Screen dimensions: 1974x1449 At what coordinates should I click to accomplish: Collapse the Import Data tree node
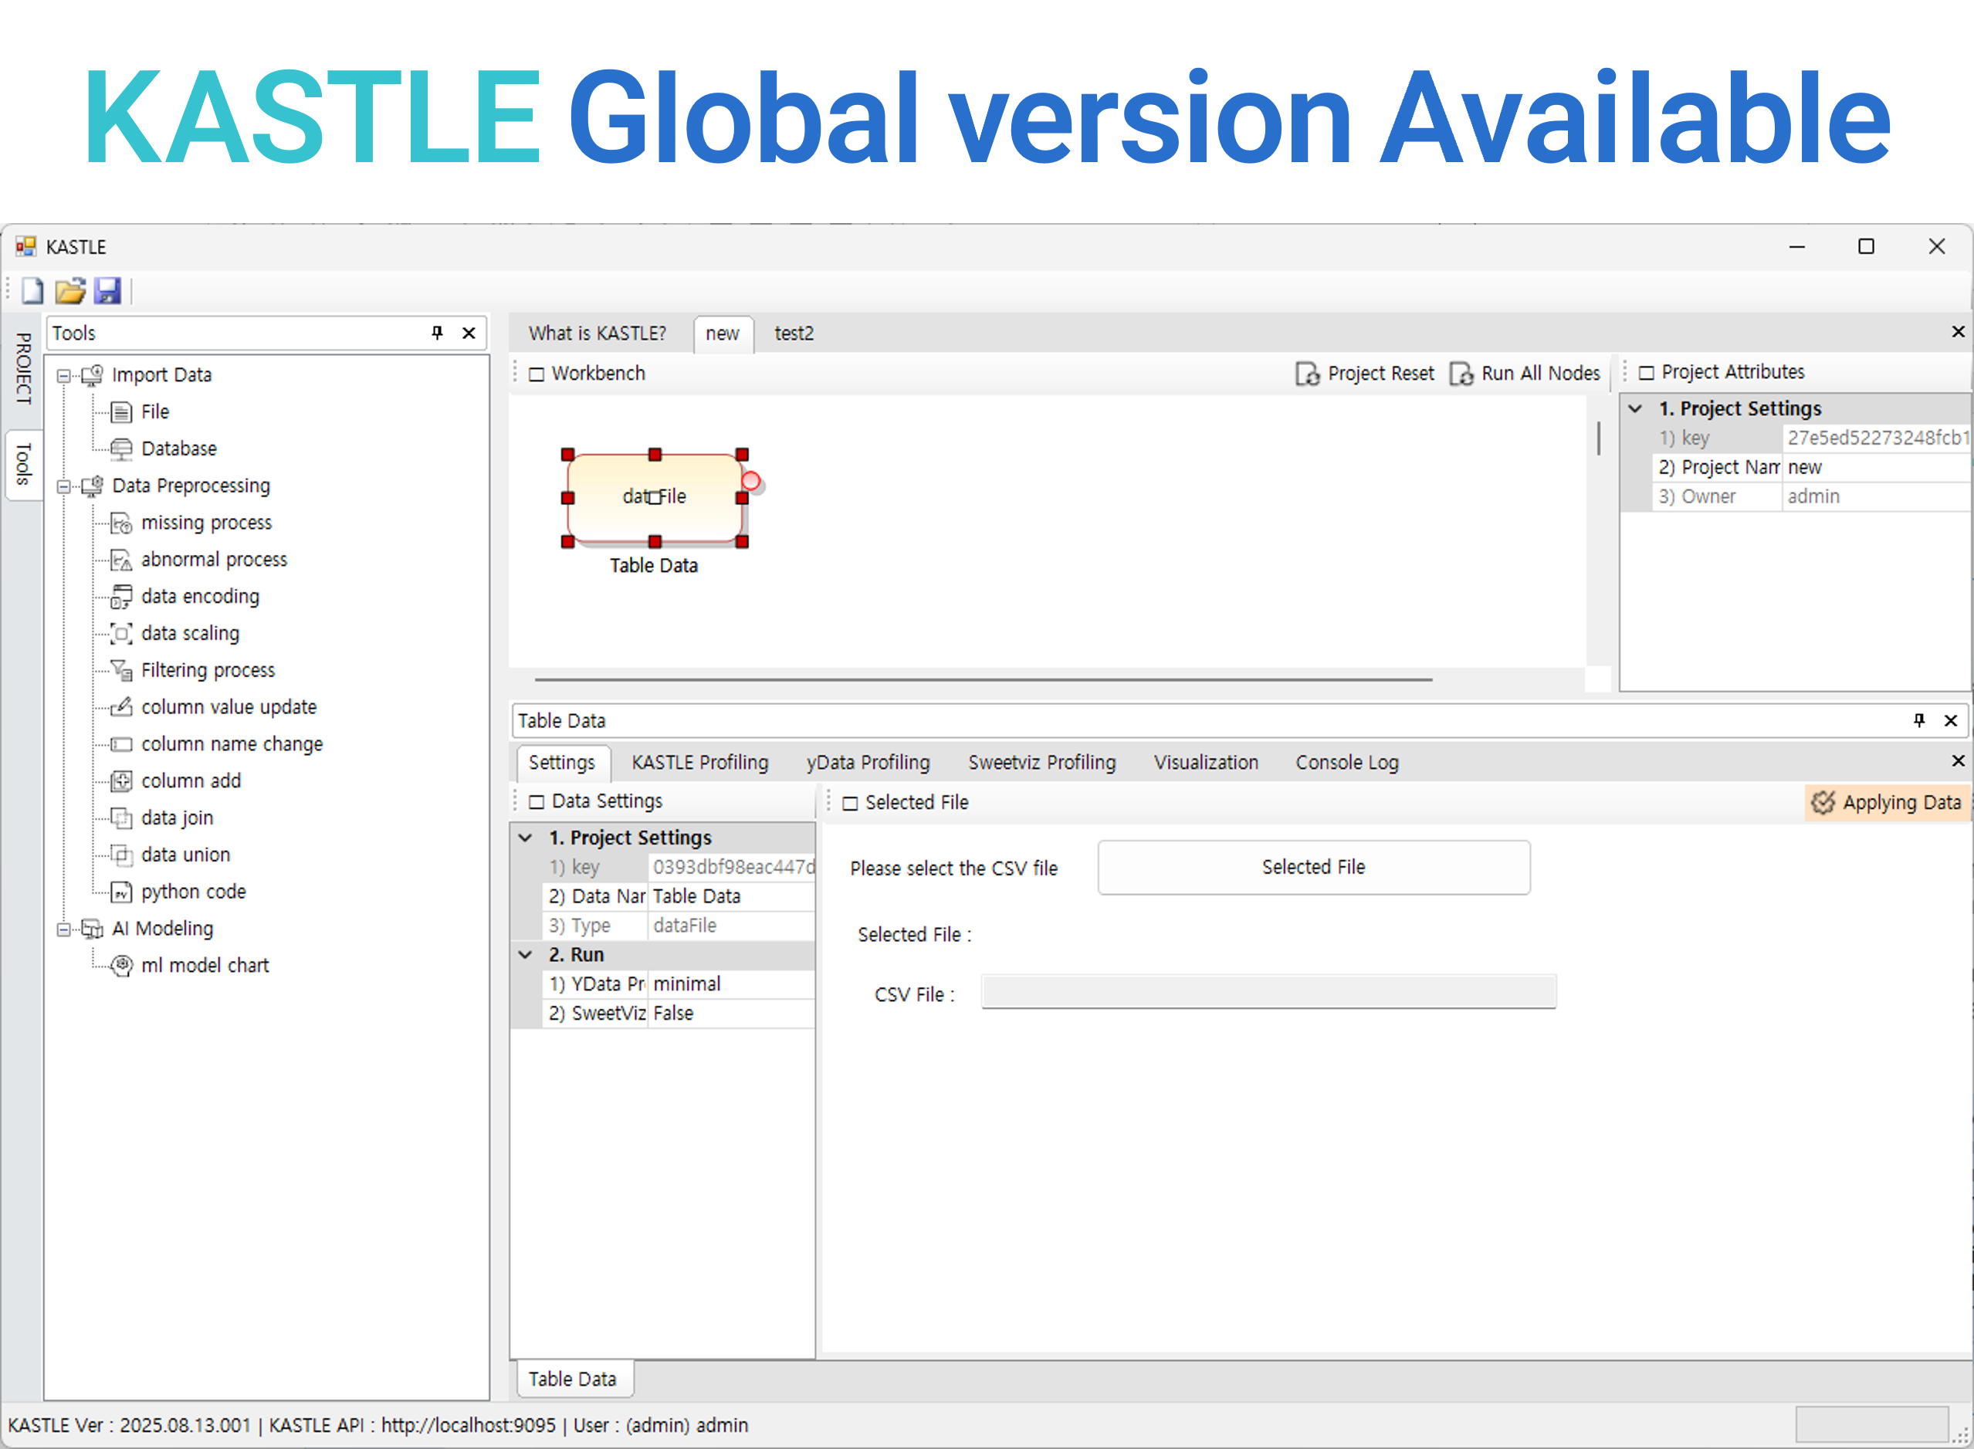click(x=63, y=375)
